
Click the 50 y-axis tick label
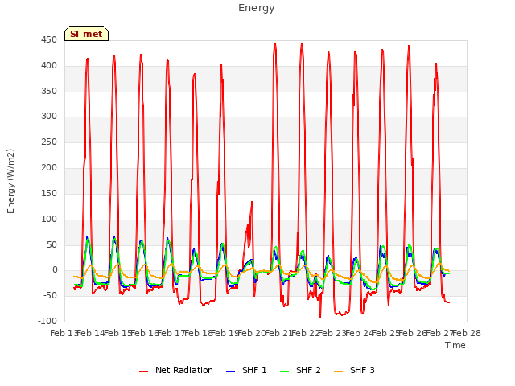pos(51,244)
